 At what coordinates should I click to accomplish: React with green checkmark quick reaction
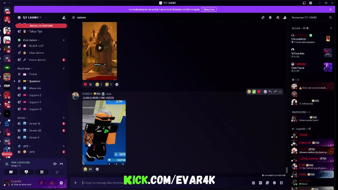coord(254,92)
